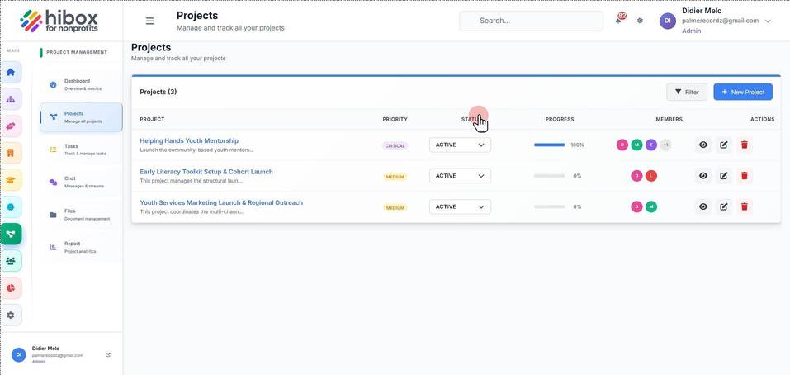Toggle the hamburger menu icon
Image resolution: width=790 pixels, height=375 pixels.
149,21
